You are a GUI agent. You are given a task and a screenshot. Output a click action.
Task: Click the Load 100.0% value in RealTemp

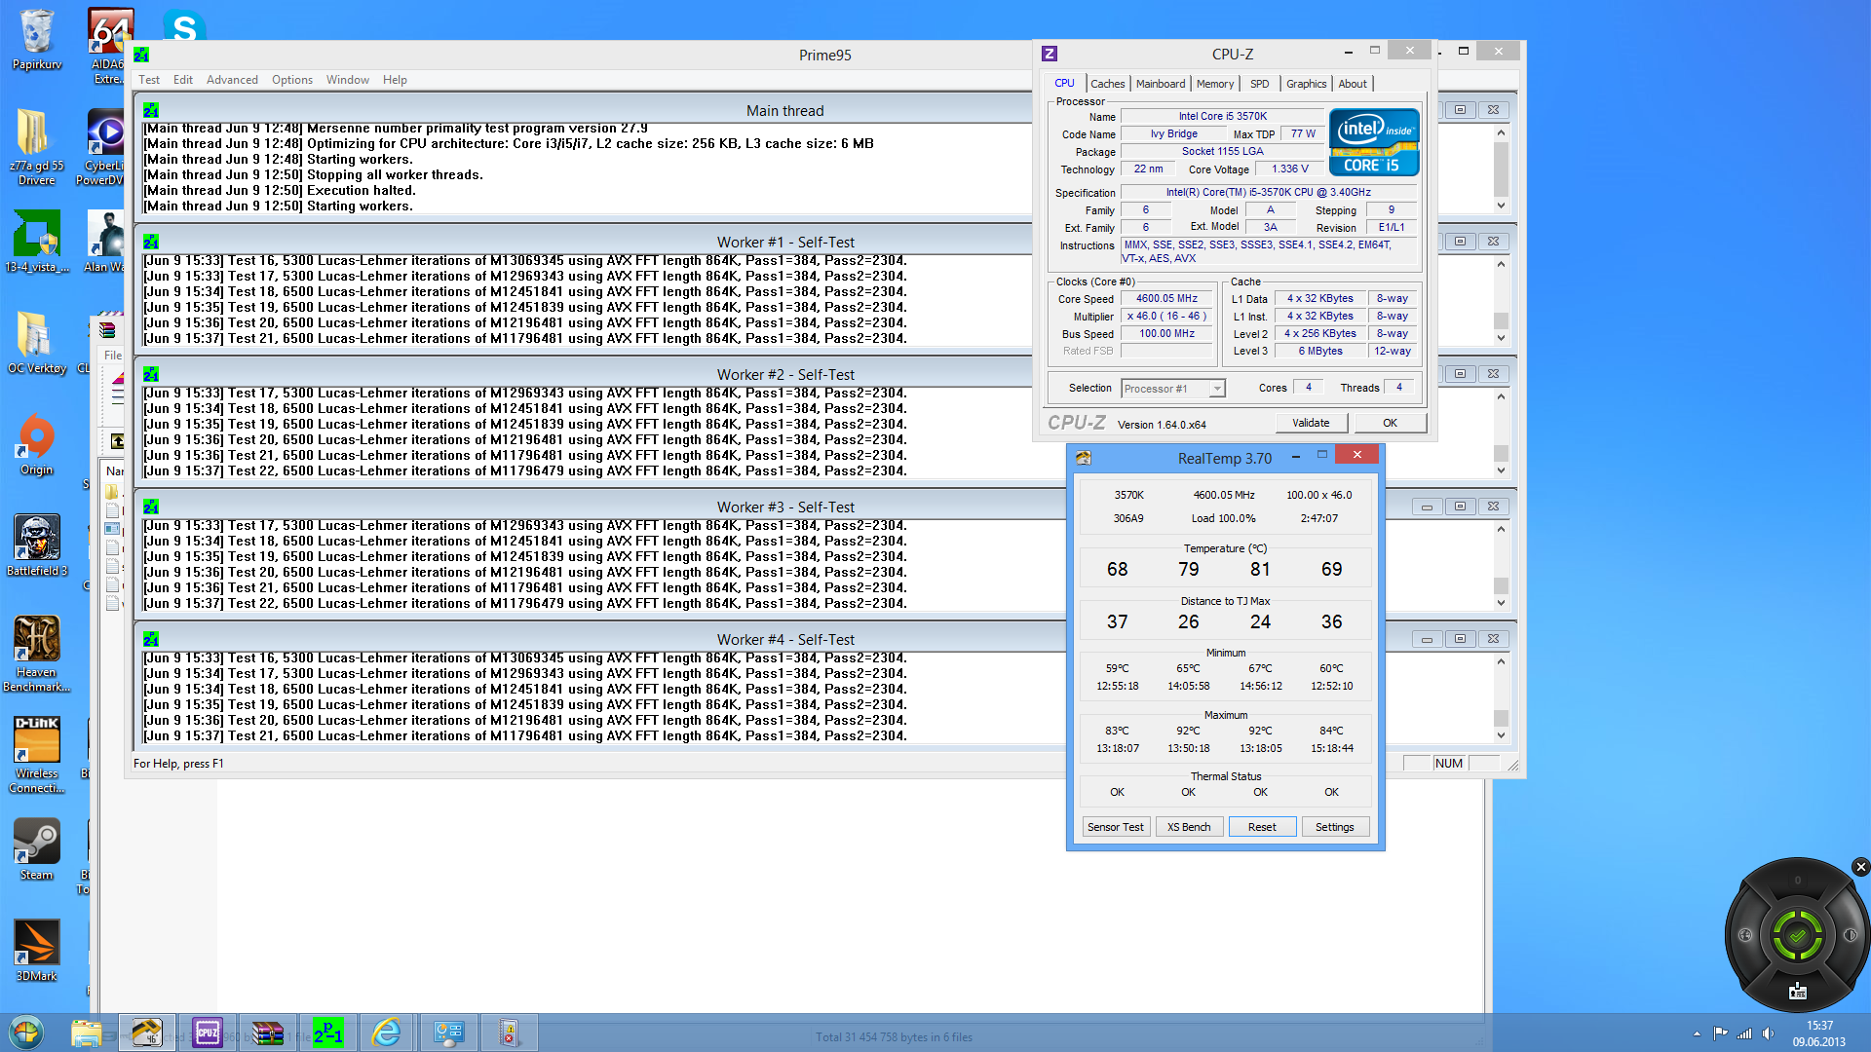click(1223, 518)
